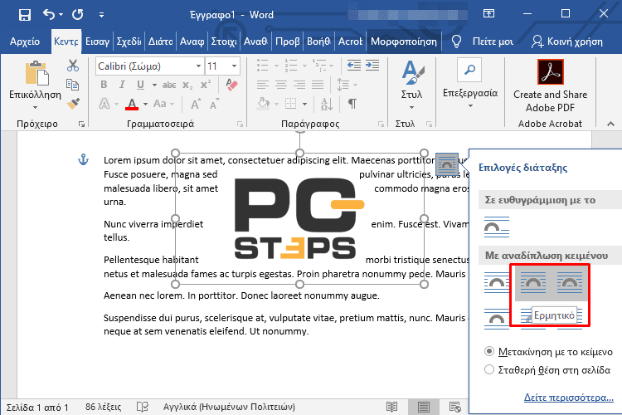The width and height of the screenshot is (622, 415).
Task: Open the Aa change case menu
Action: pyautogui.click(x=160, y=104)
